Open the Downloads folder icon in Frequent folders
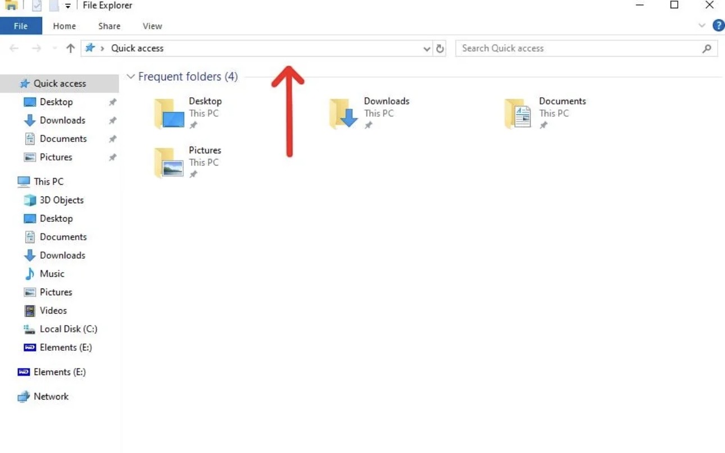 click(x=343, y=114)
